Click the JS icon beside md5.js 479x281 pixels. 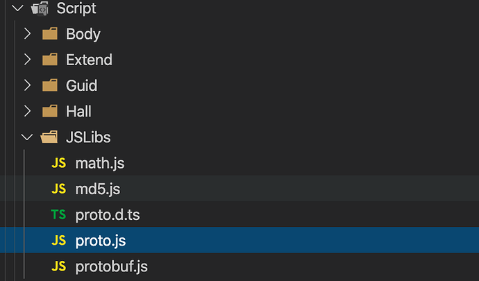pyautogui.click(x=59, y=189)
